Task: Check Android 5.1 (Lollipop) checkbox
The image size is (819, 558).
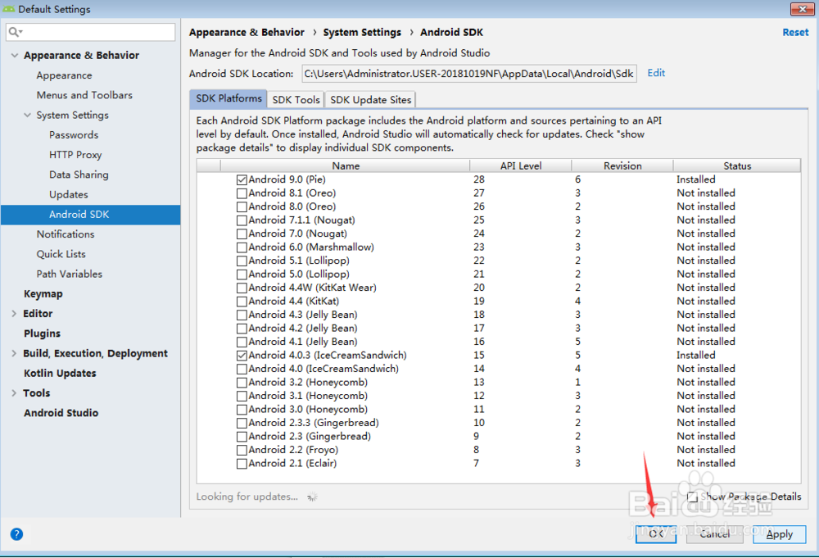Action: [242, 261]
